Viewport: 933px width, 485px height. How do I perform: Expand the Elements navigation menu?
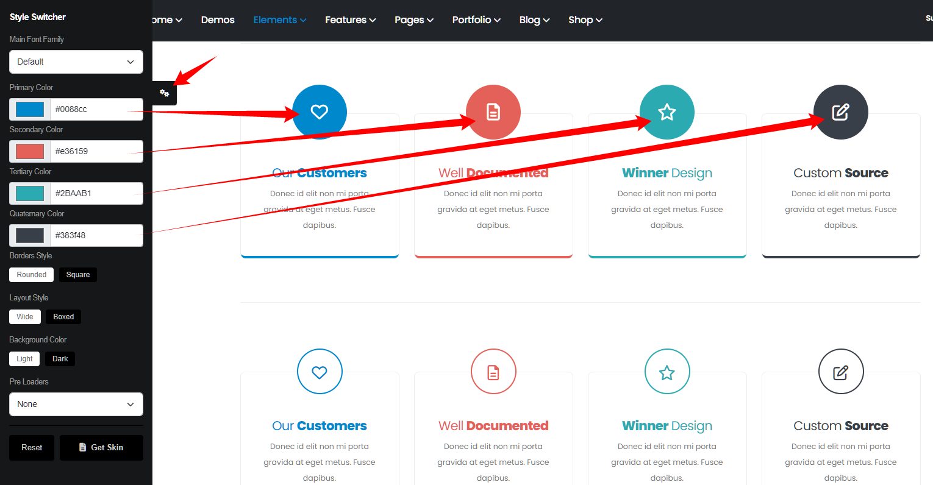[x=279, y=20]
